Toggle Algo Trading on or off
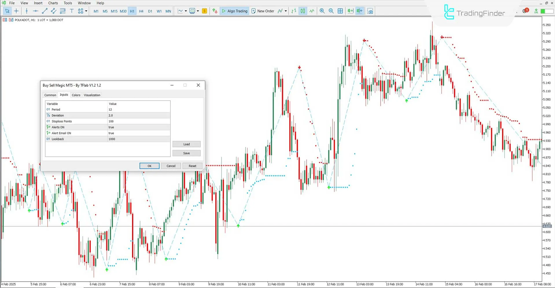 coord(234,11)
